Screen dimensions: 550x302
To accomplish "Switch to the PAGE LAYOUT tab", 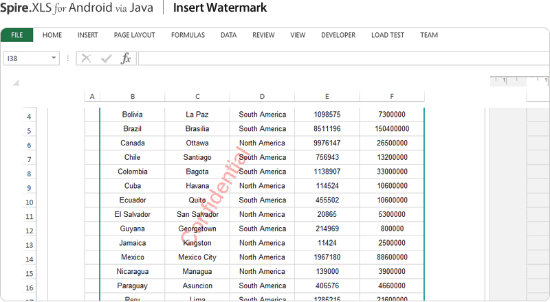I will (x=134, y=35).
